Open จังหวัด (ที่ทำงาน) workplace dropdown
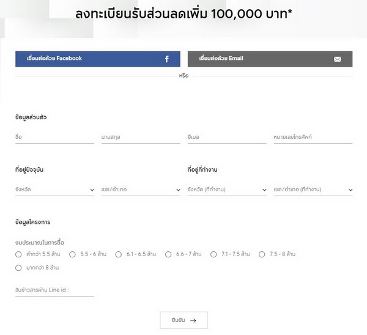 [227, 190]
